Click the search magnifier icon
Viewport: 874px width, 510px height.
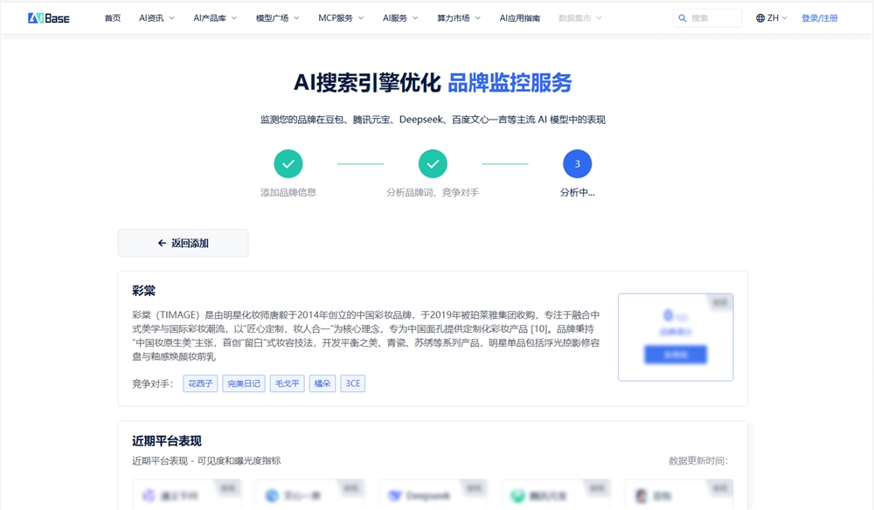tap(683, 17)
